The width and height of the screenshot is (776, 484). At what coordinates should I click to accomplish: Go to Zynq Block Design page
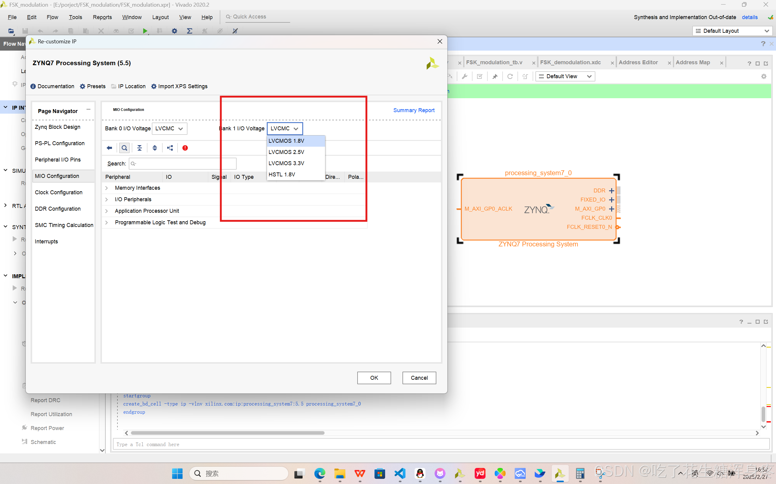pyautogui.click(x=57, y=127)
